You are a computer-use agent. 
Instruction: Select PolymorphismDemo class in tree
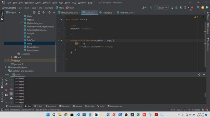pyautogui.click(x=37, y=30)
